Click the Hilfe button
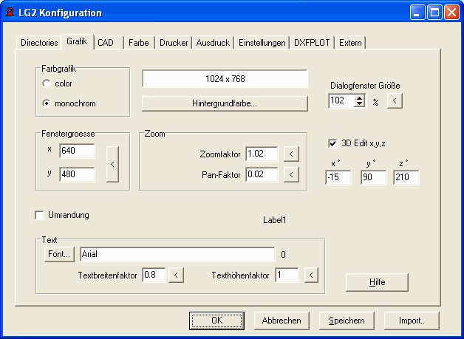This screenshot has width=464, height=339. [x=377, y=282]
